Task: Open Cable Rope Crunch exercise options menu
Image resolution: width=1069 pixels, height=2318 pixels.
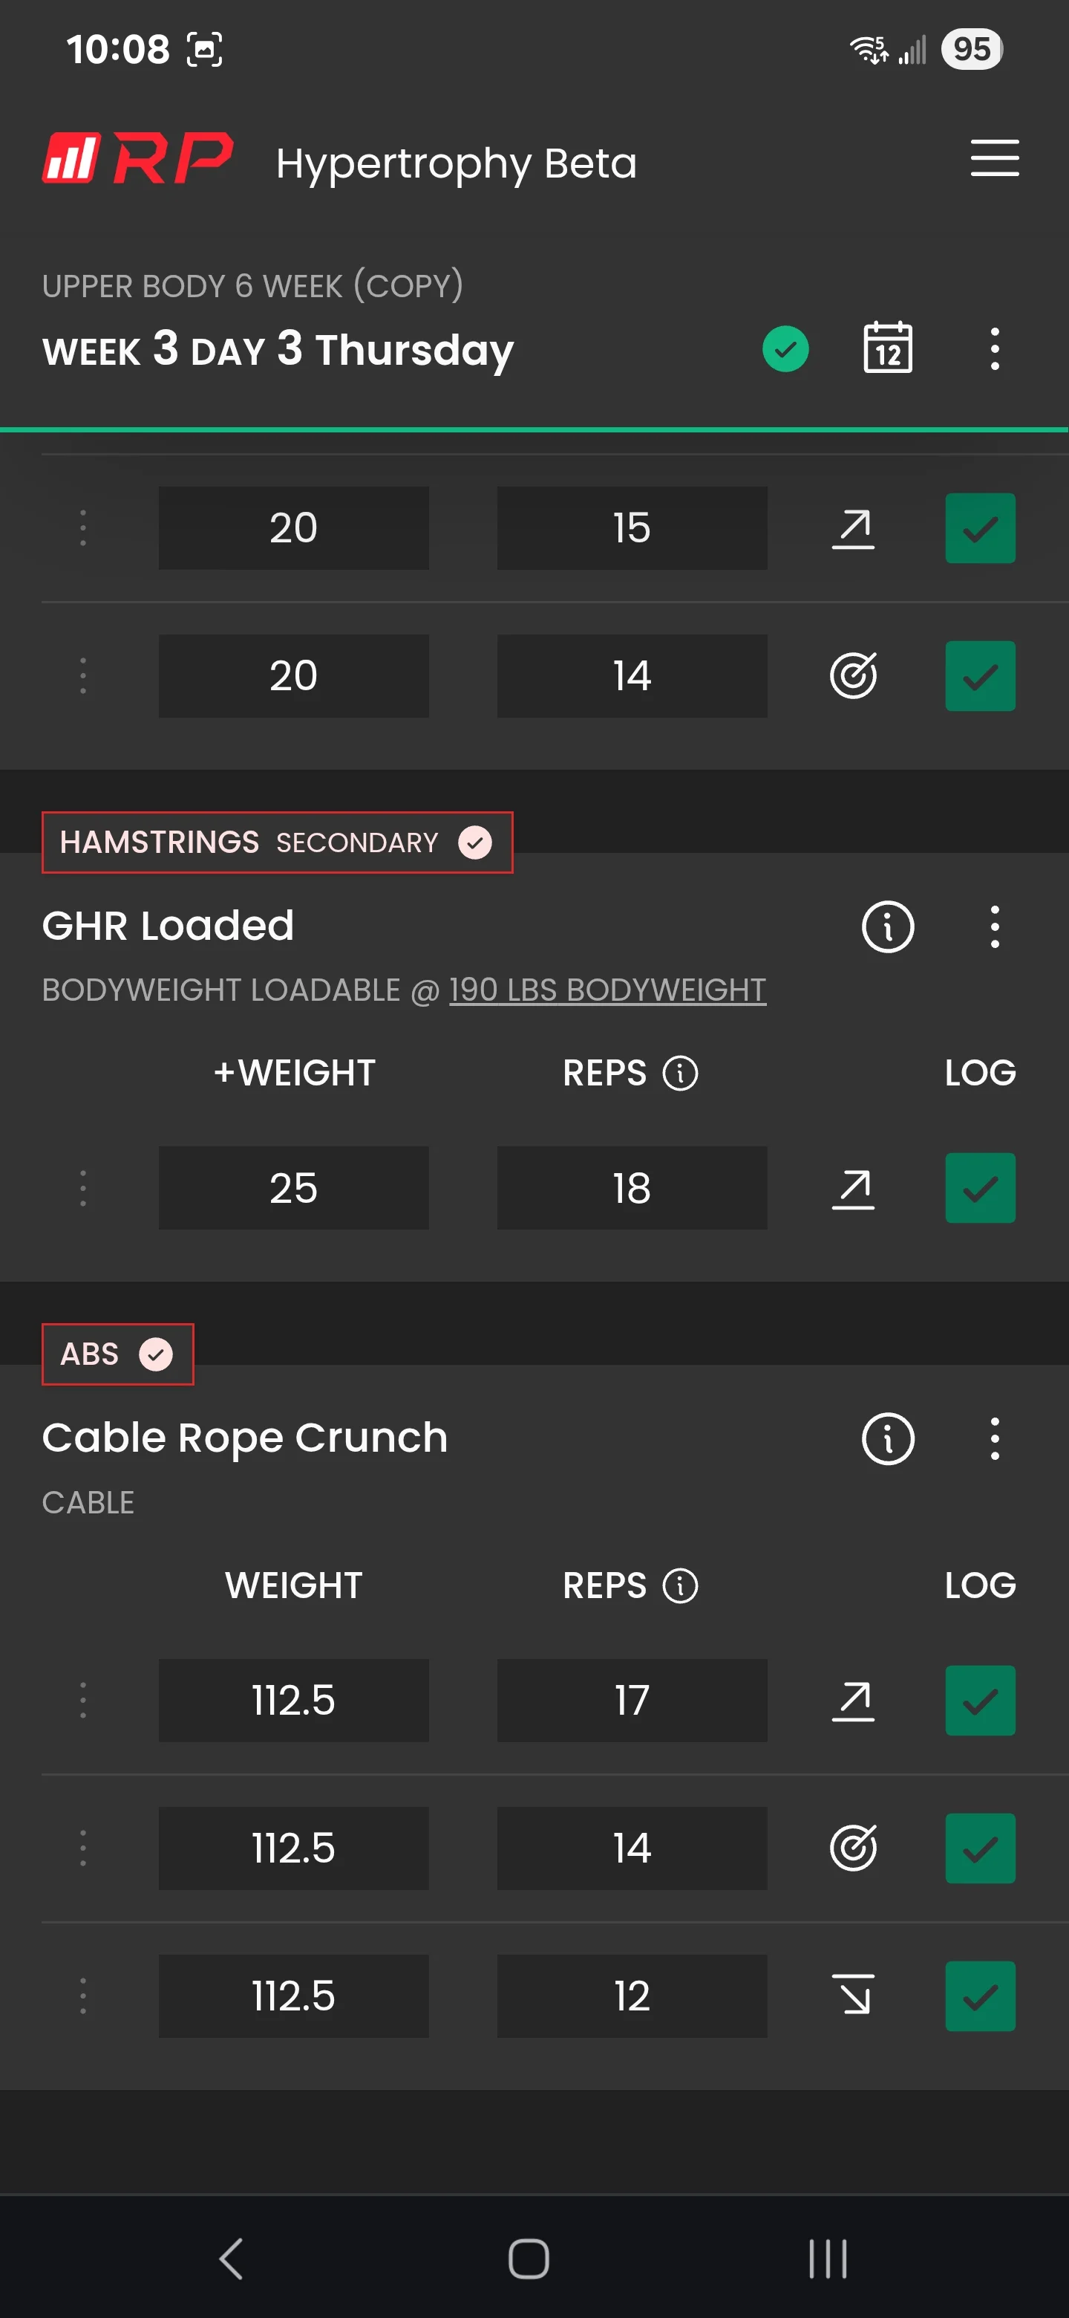Action: point(994,1438)
